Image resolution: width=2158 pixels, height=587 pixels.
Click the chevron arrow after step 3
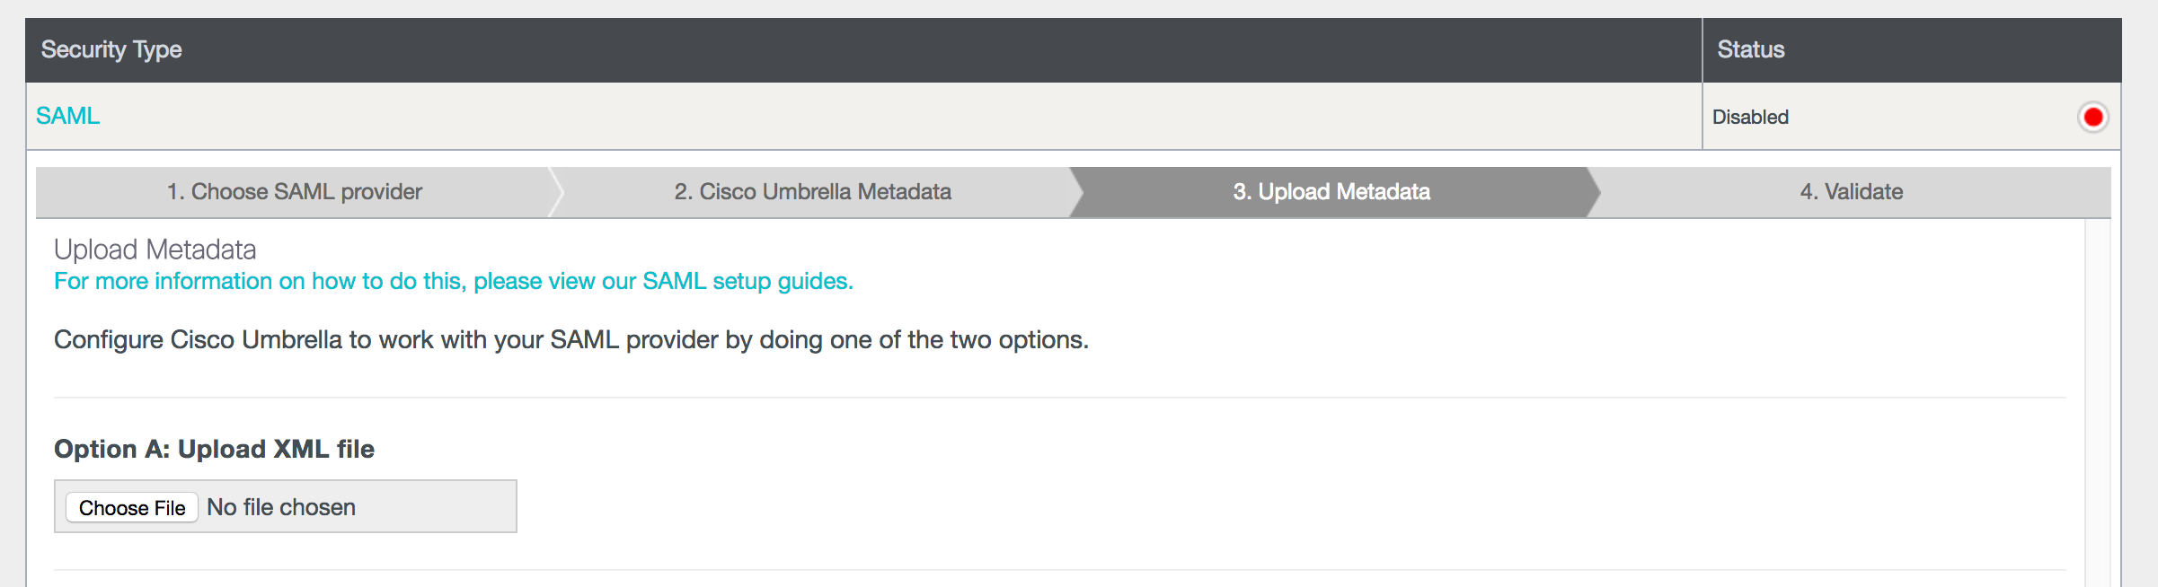[x=1594, y=191]
